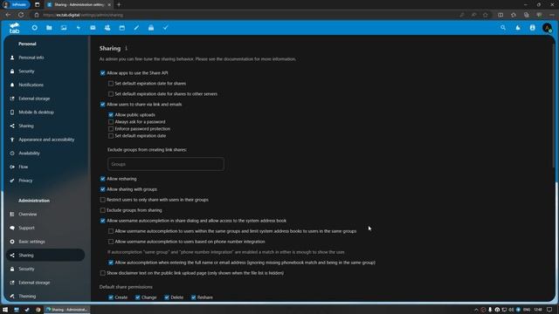Check Enforce password protection

[x=111, y=129]
